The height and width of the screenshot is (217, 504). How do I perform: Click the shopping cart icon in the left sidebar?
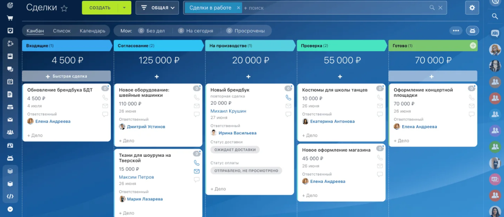(10, 18)
